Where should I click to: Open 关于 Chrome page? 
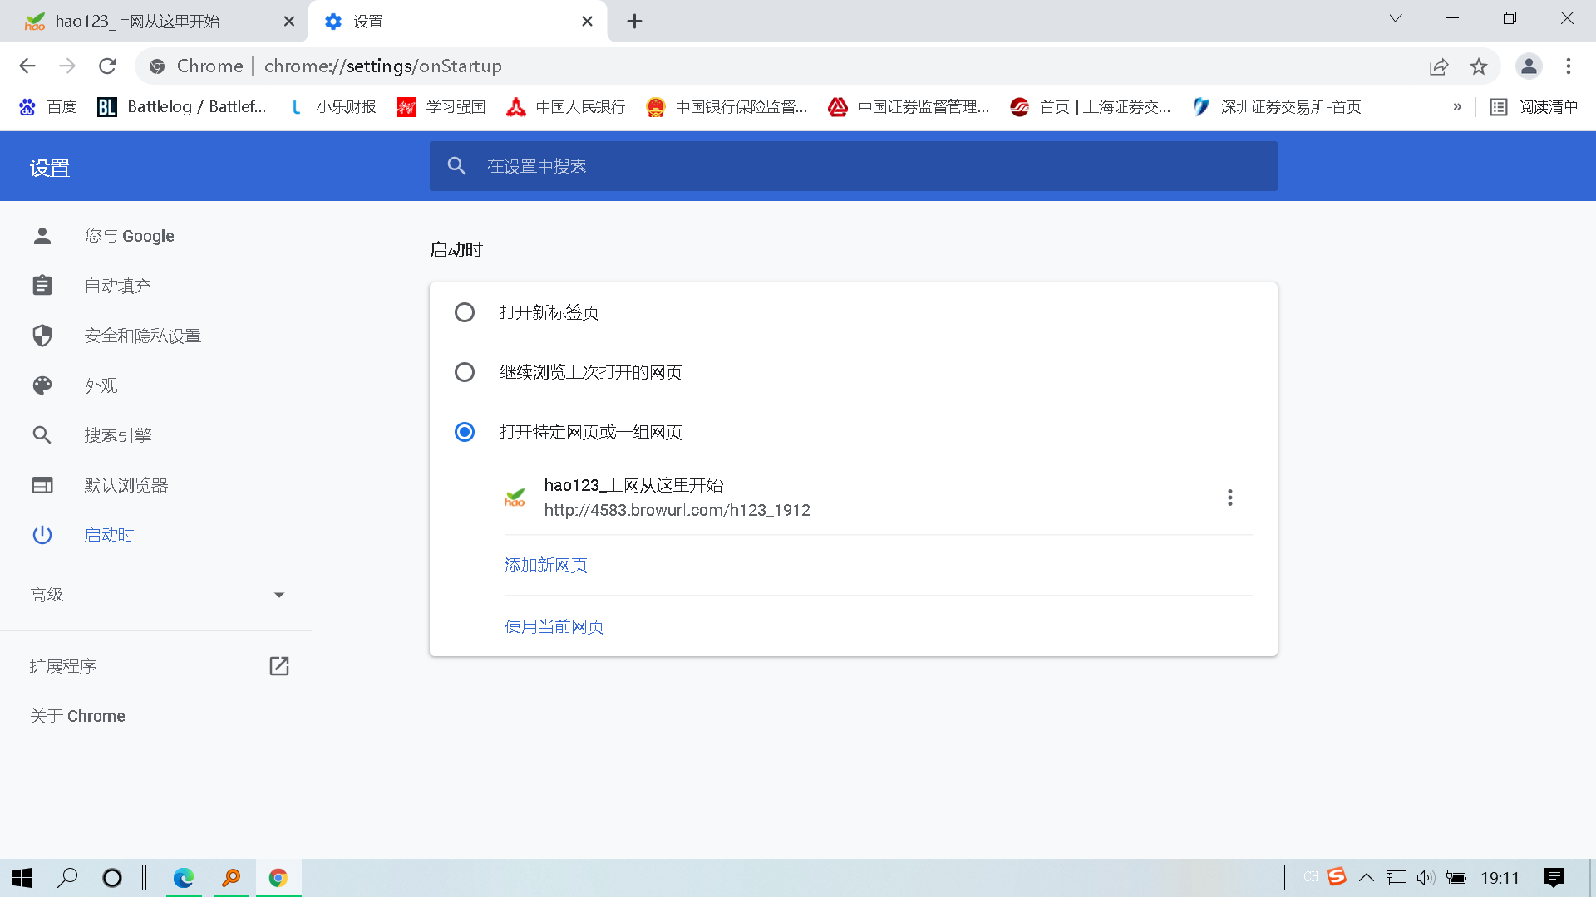point(77,716)
